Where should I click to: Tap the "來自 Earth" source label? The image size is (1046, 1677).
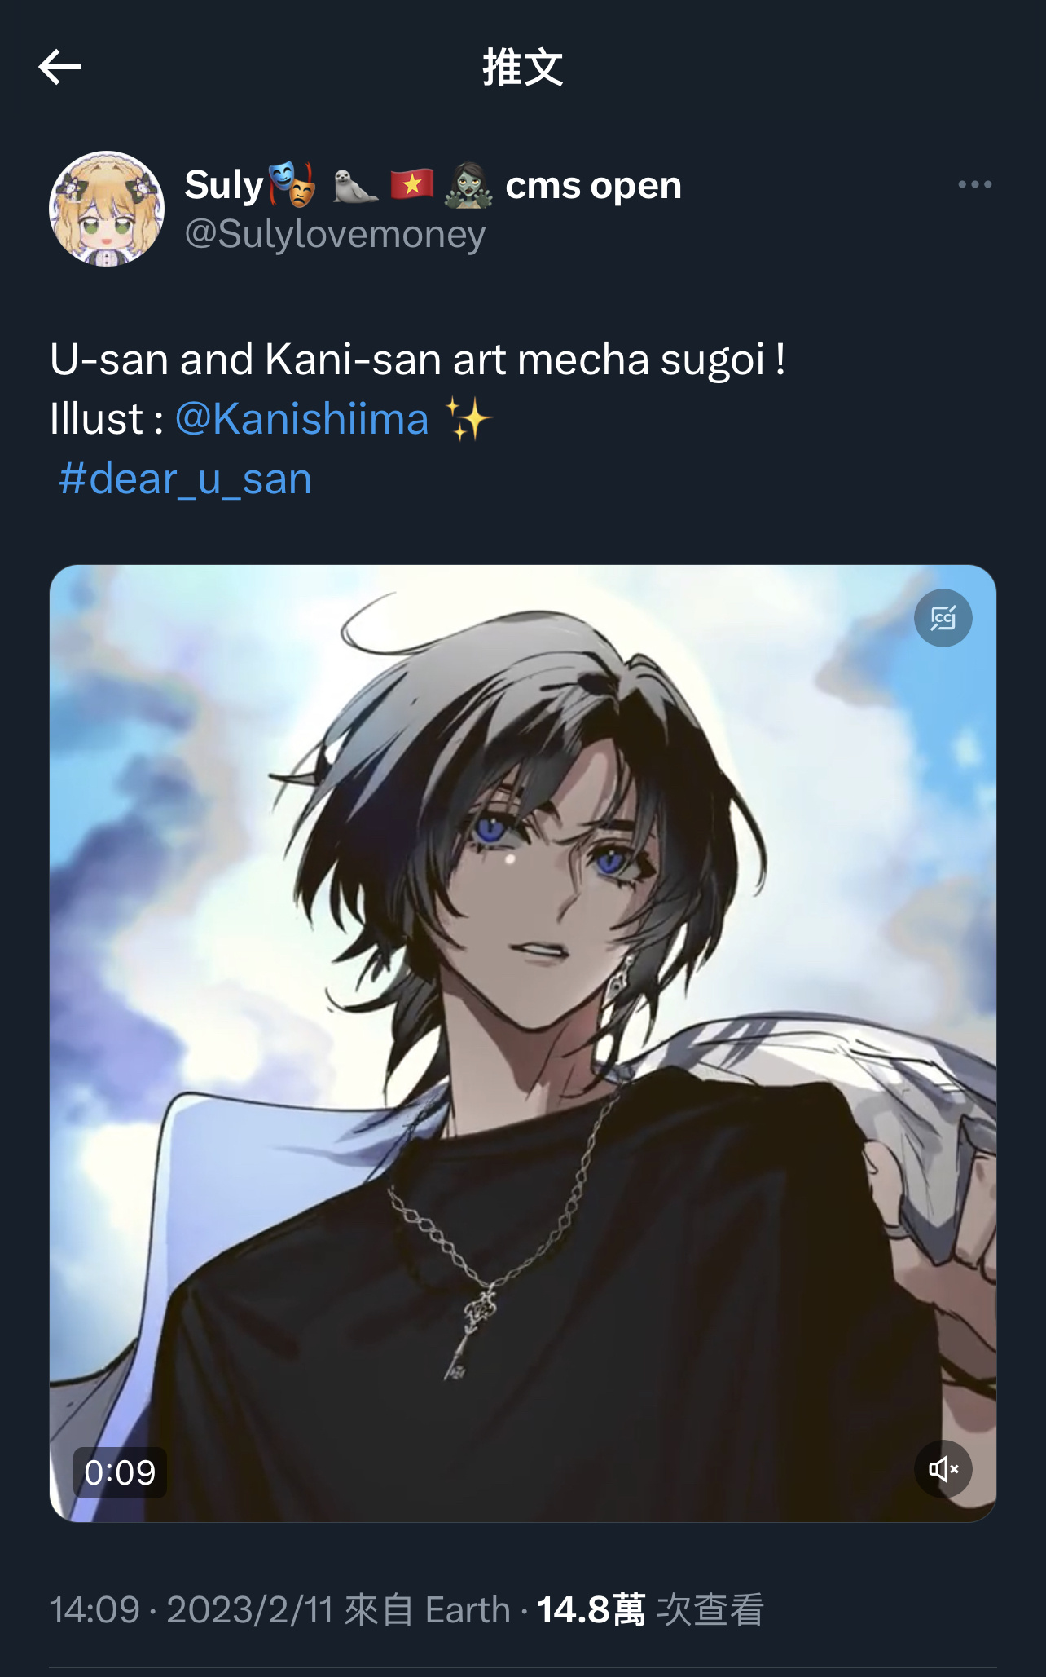(x=428, y=1610)
